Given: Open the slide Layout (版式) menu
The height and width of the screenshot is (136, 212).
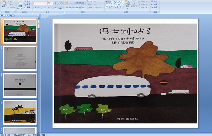Looking at the screenshot, I should (28, 1).
